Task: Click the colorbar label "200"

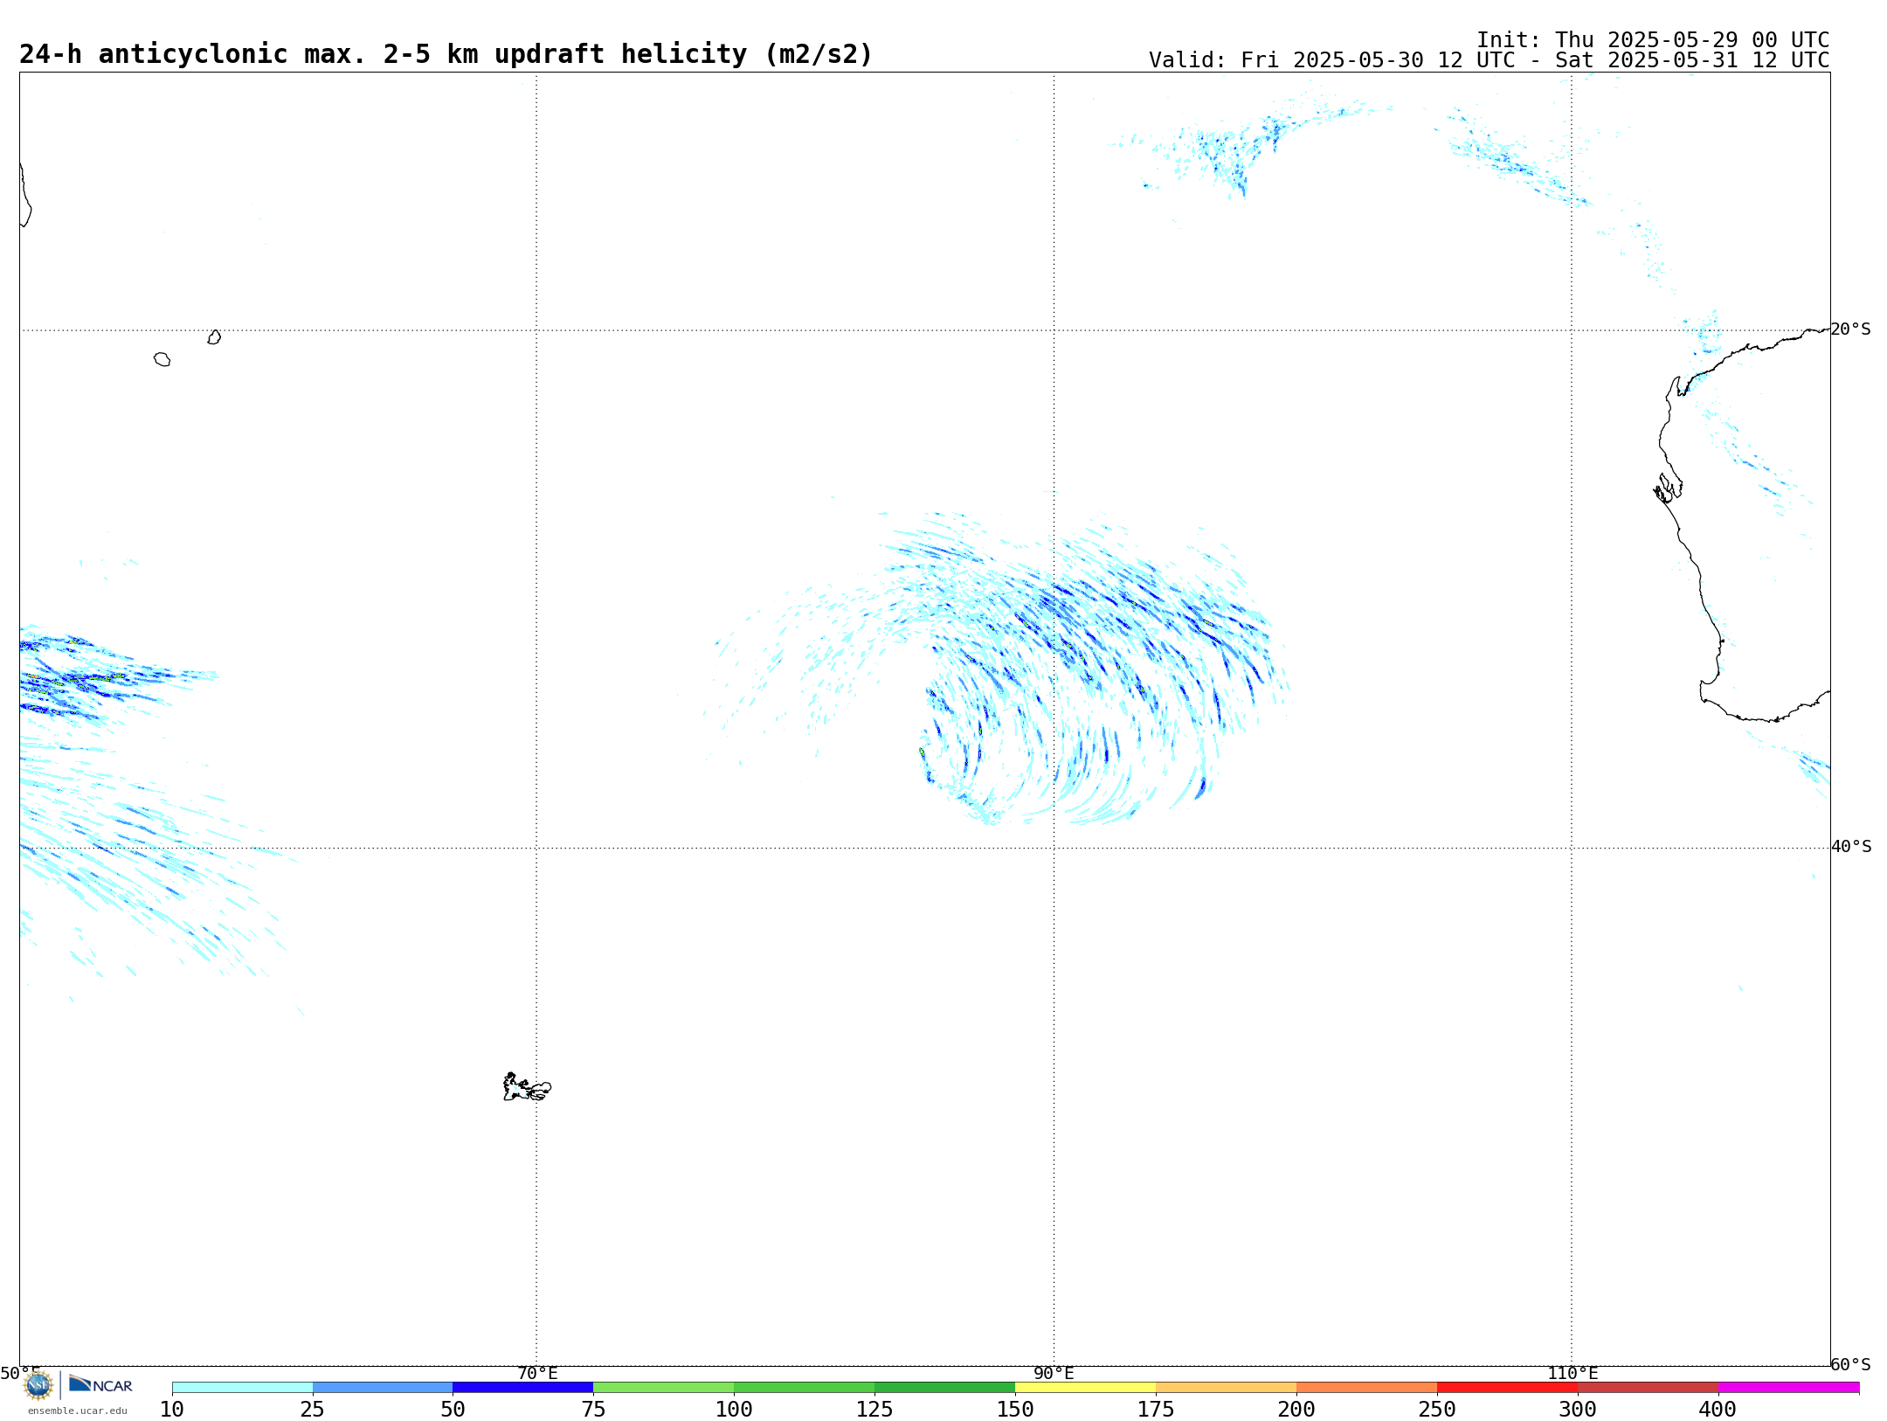Action: pos(1296,1410)
